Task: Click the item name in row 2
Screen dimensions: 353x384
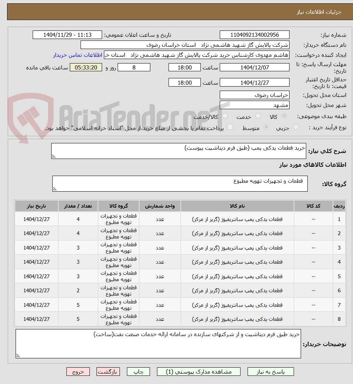Action: coord(237,233)
